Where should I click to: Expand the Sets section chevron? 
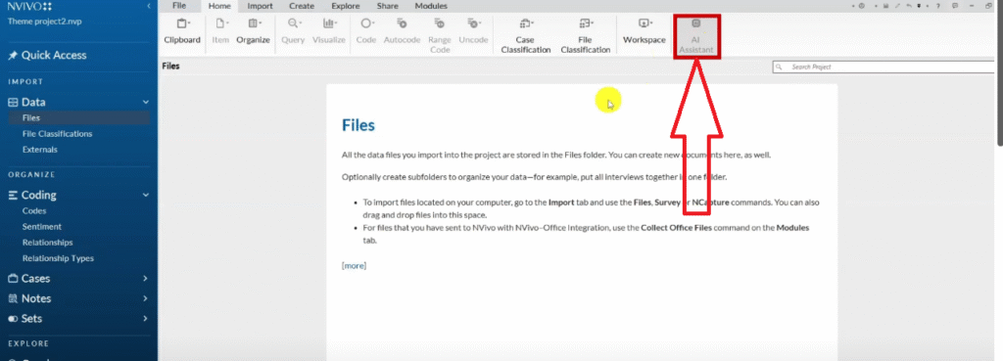coord(146,318)
